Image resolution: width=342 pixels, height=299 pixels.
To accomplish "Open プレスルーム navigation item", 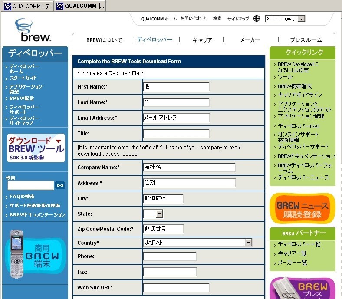I will [306, 40].
